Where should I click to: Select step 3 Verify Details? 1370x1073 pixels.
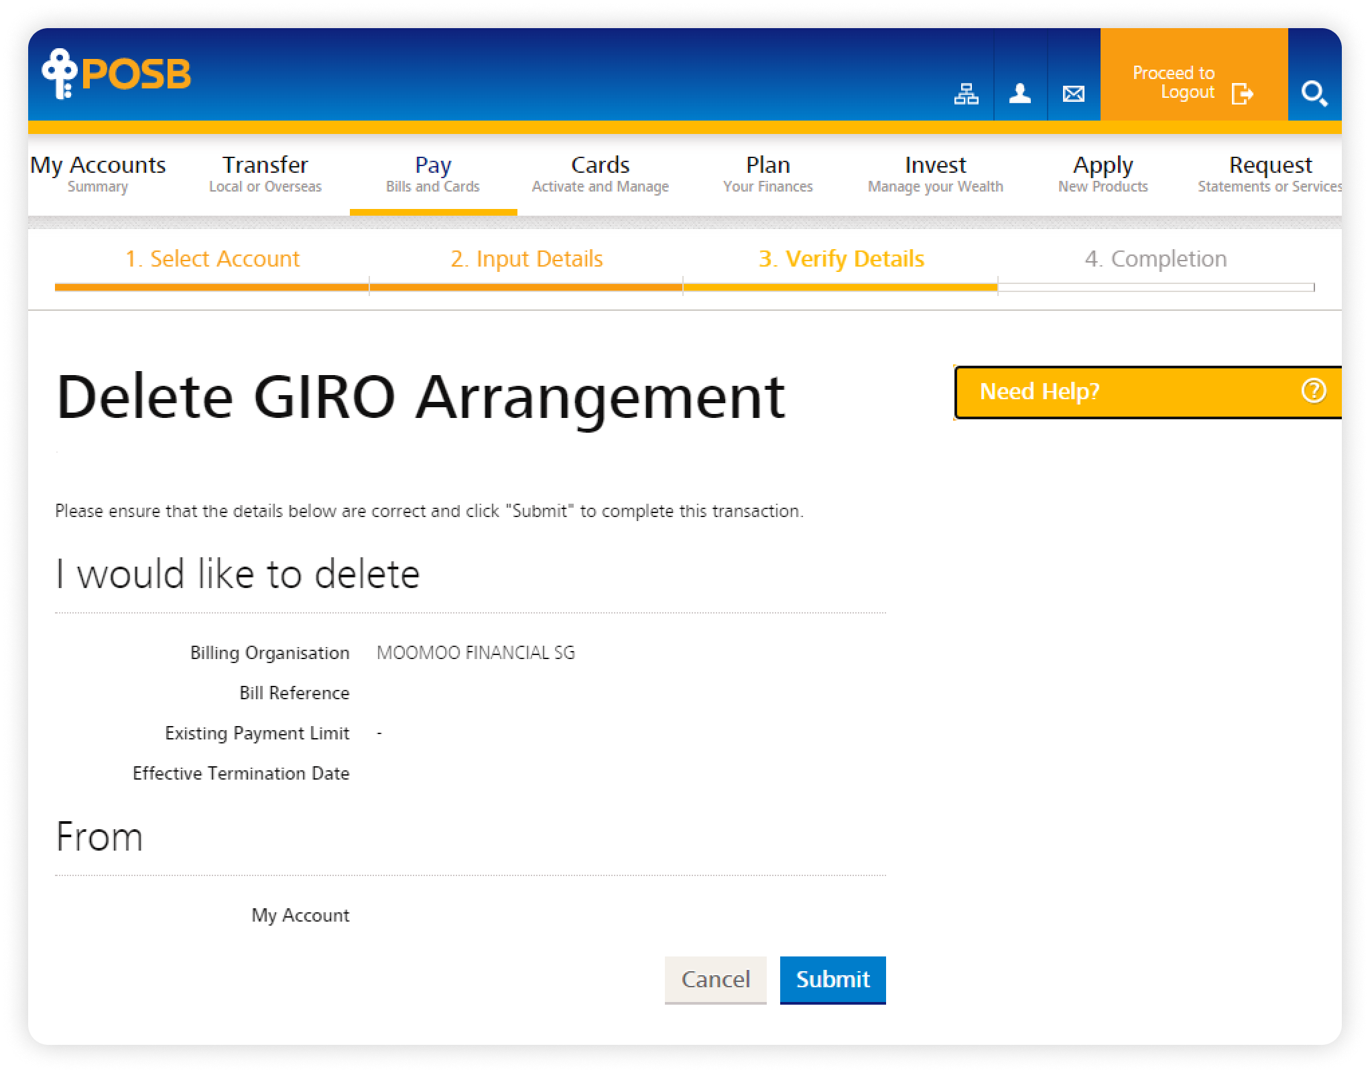point(841,259)
